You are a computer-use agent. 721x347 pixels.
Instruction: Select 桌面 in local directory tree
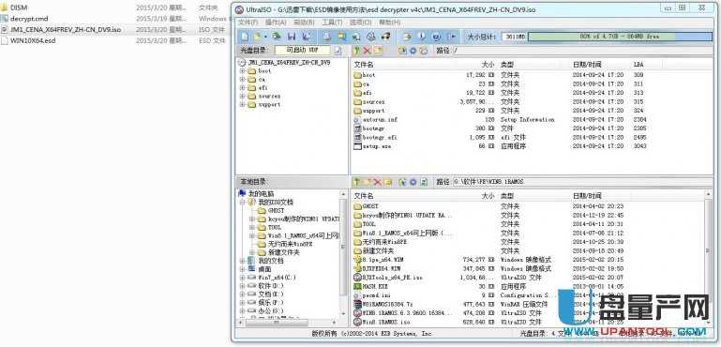point(264,269)
